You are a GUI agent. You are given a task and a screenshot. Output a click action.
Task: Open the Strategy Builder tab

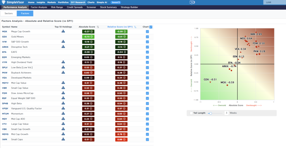[x=129, y=7]
